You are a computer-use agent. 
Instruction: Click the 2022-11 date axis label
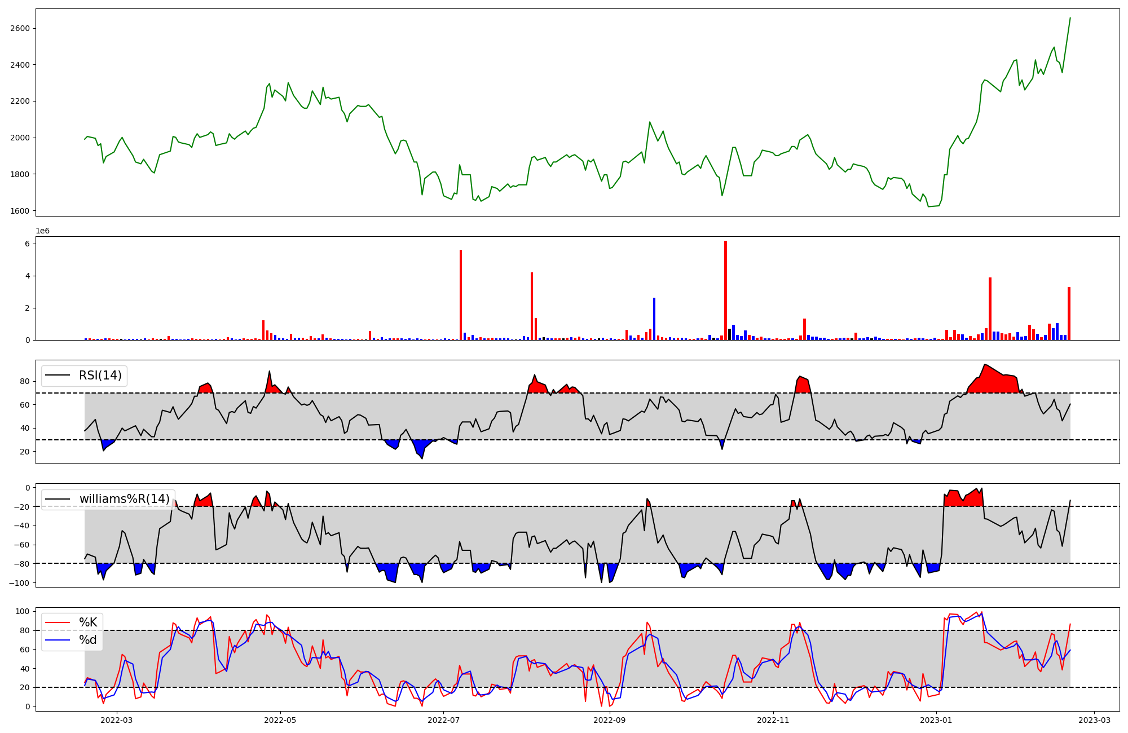pos(773,720)
